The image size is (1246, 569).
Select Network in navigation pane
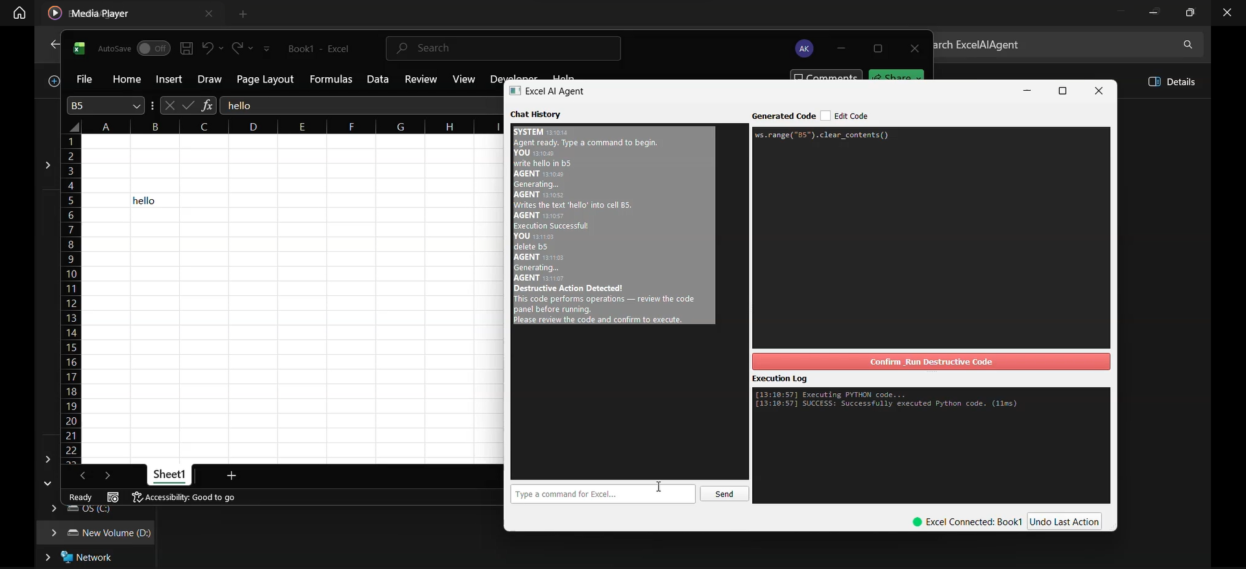tap(86, 557)
